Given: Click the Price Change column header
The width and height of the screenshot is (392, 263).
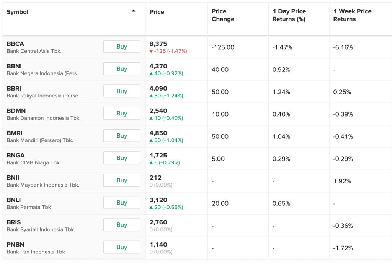Looking at the screenshot, I should pyautogui.click(x=223, y=15).
